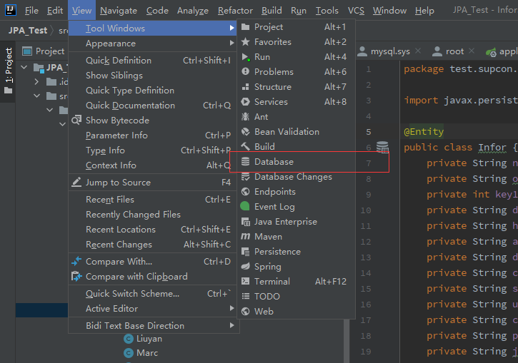The width and height of the screenshot is (518, 363).
Task: Click JPA_Test breadcrumb in navigation bar
Action: click(x=28, y=31)
